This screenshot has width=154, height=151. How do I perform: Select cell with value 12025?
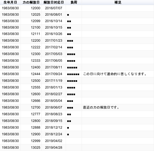tap(31, 15)
